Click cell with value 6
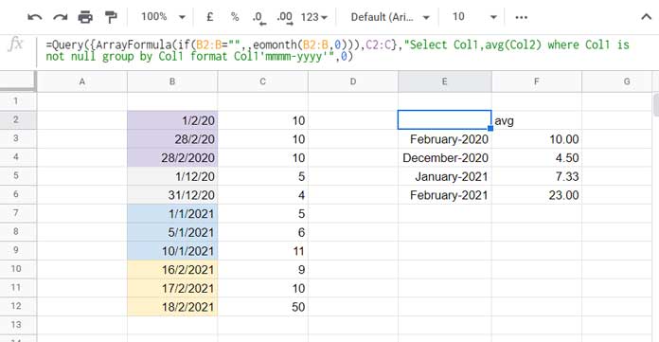This screenshot has height=342, width=659. [x=262, y=232]
